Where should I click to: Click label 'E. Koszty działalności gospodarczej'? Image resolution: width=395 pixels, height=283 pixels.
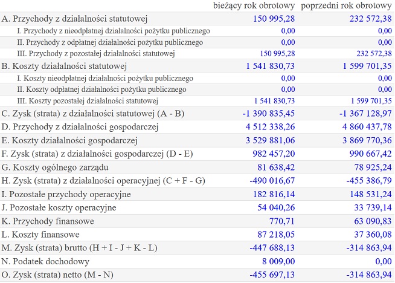coord(69,140)
